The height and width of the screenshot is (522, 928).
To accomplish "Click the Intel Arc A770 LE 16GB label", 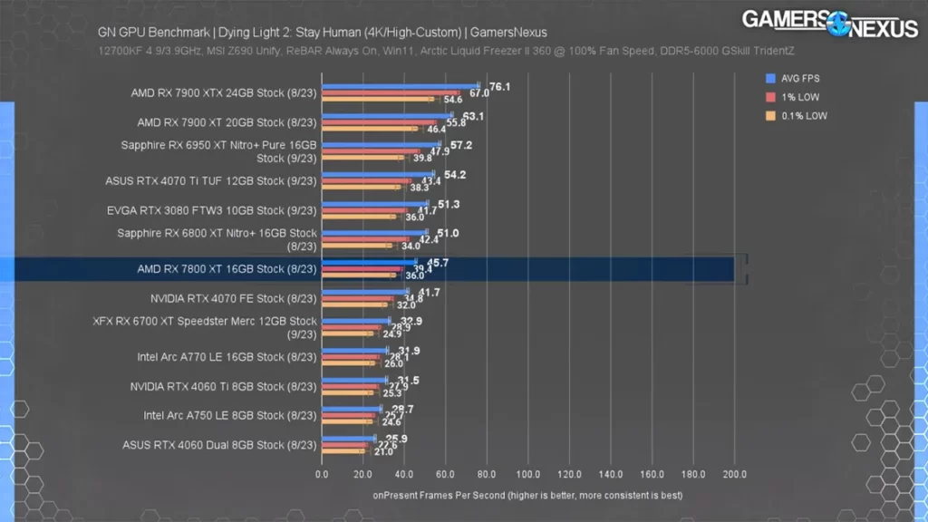I will click(x=227, y=356).
